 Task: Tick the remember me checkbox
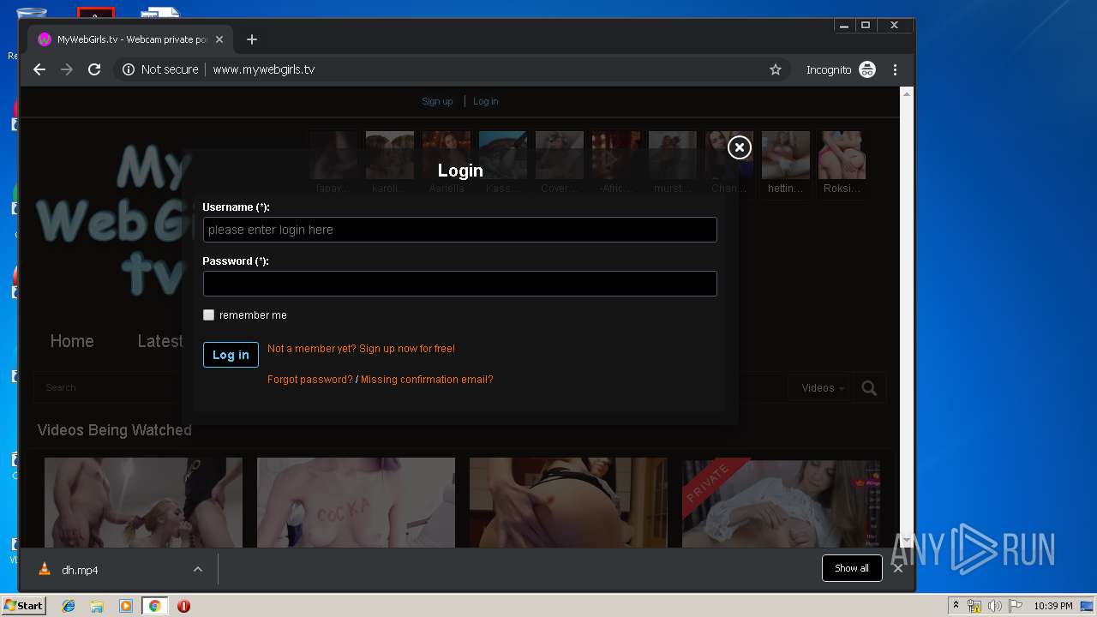pos(208,314)
